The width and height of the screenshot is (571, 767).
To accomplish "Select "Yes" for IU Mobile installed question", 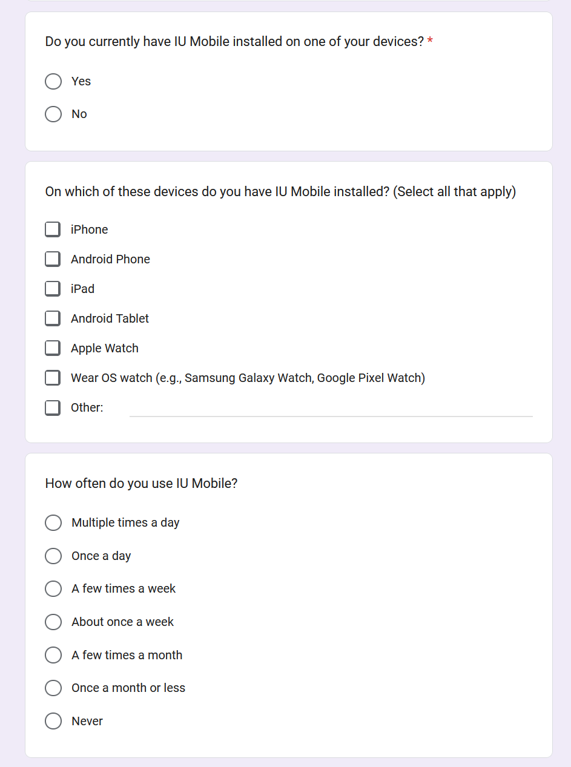I will coord(53,81).
